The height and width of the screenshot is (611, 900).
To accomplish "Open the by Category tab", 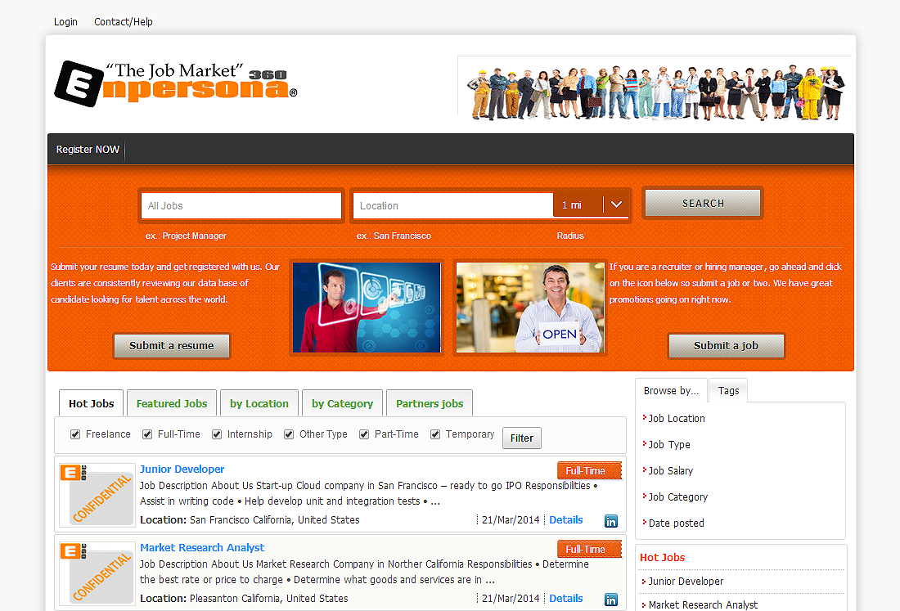I will point(342,403).
